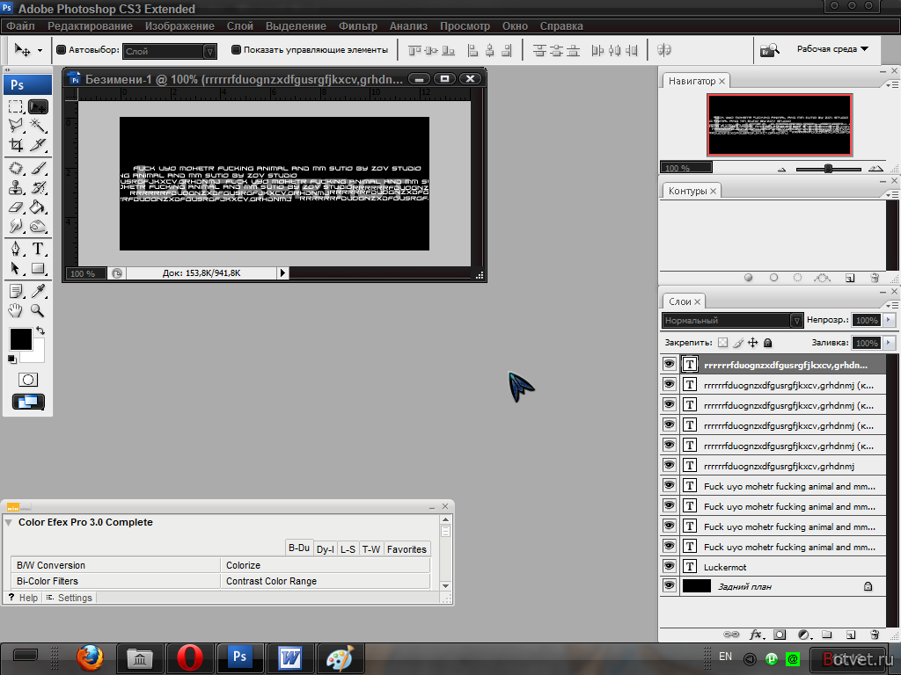Select the Hand tool
This screenshot has width=901, height=675.
click(x=16, y=310)
